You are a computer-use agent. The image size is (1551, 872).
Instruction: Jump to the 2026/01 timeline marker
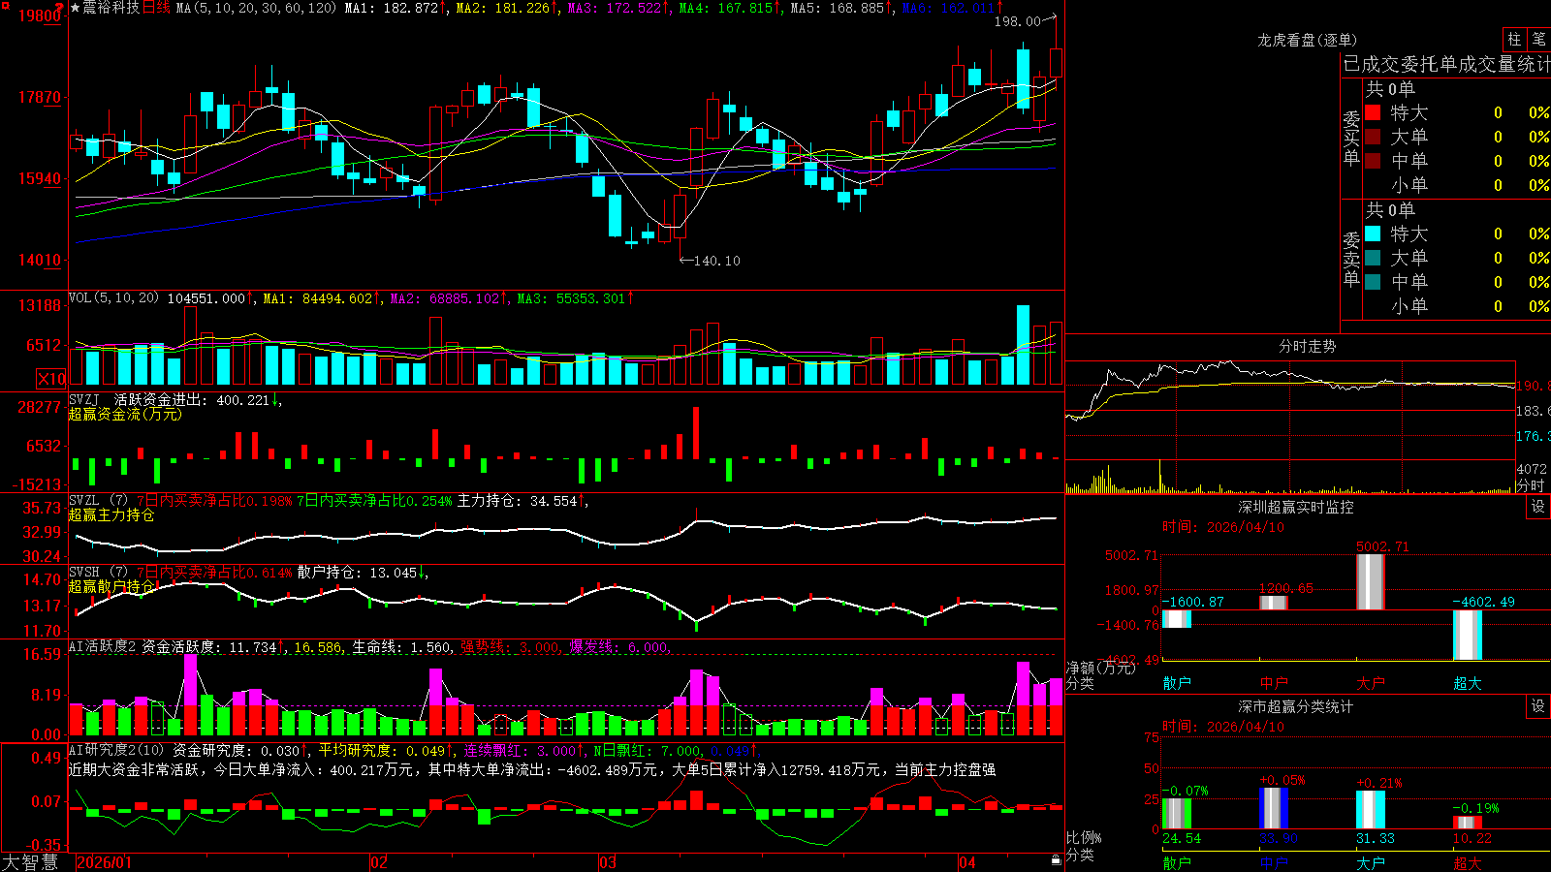pos(104,862)
